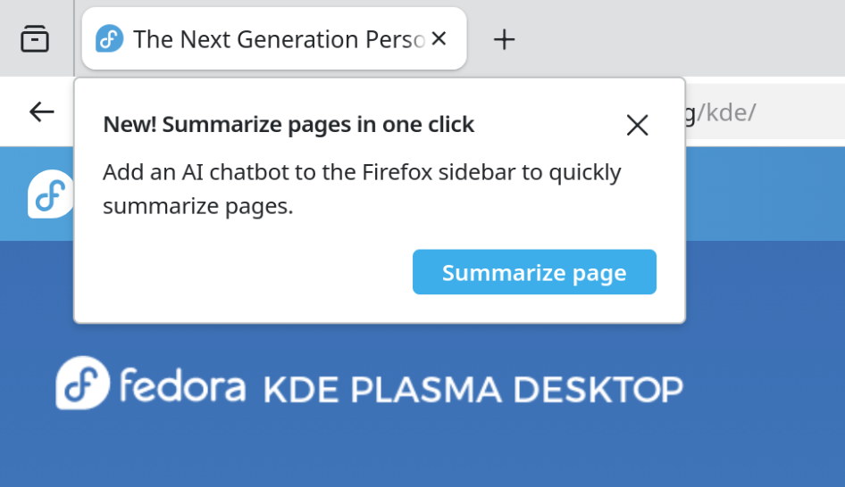This screenshot has width=845, height=487.
Task: Click the "New! Summarize pages in one click" heading
Action: tap(289, 125)
